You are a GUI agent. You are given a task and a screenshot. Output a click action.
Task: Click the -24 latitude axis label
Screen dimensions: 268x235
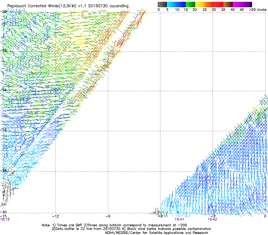pyautogui.click(x=3, y=90)
